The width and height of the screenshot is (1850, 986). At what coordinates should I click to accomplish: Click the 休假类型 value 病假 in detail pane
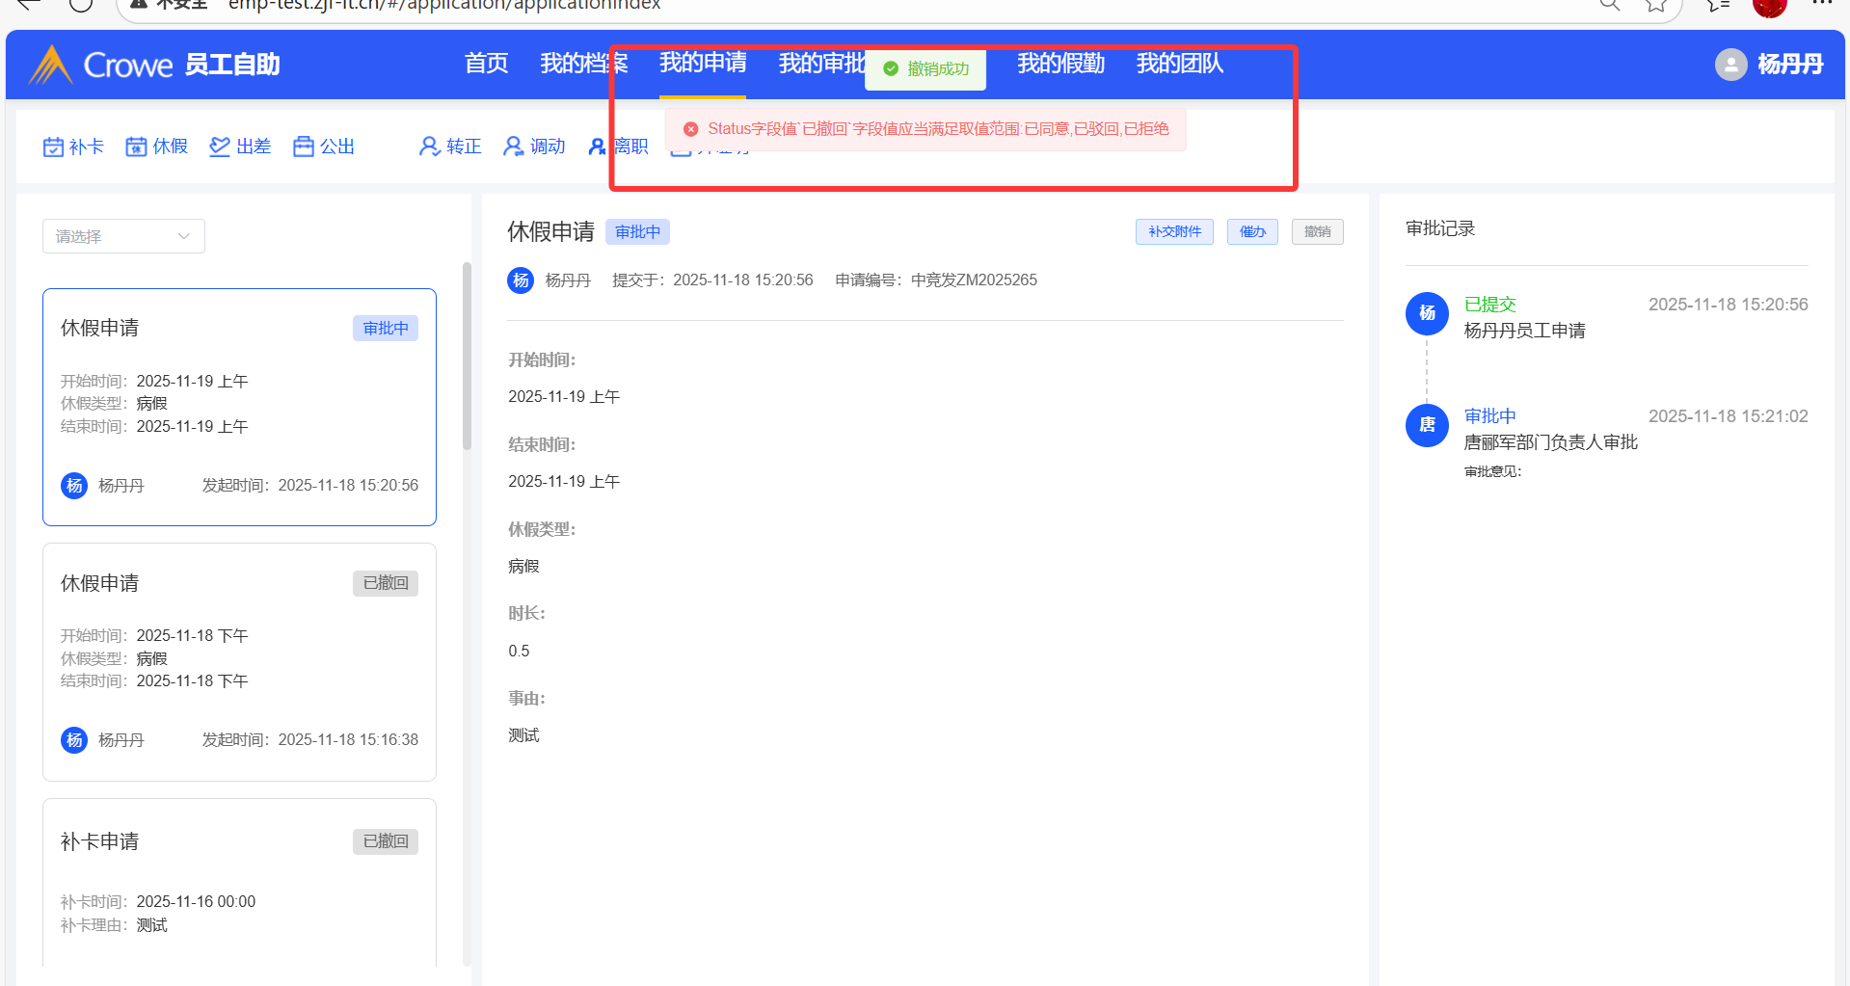[523, 567]
